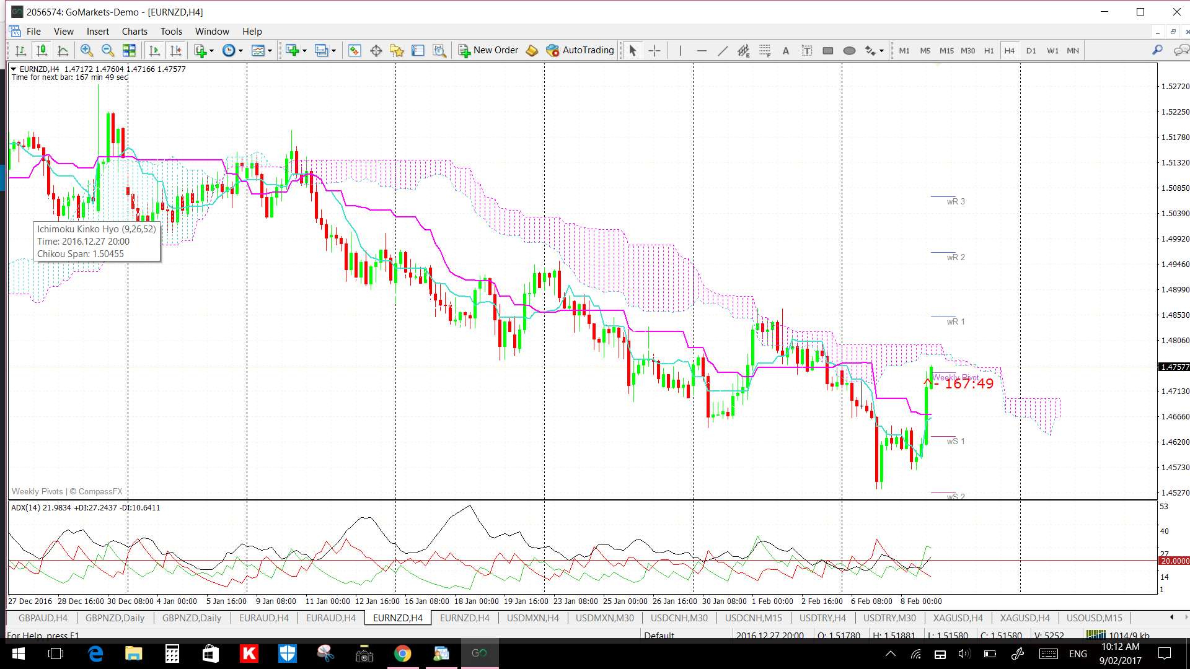Open the arrows objects tool

[870, 51]
